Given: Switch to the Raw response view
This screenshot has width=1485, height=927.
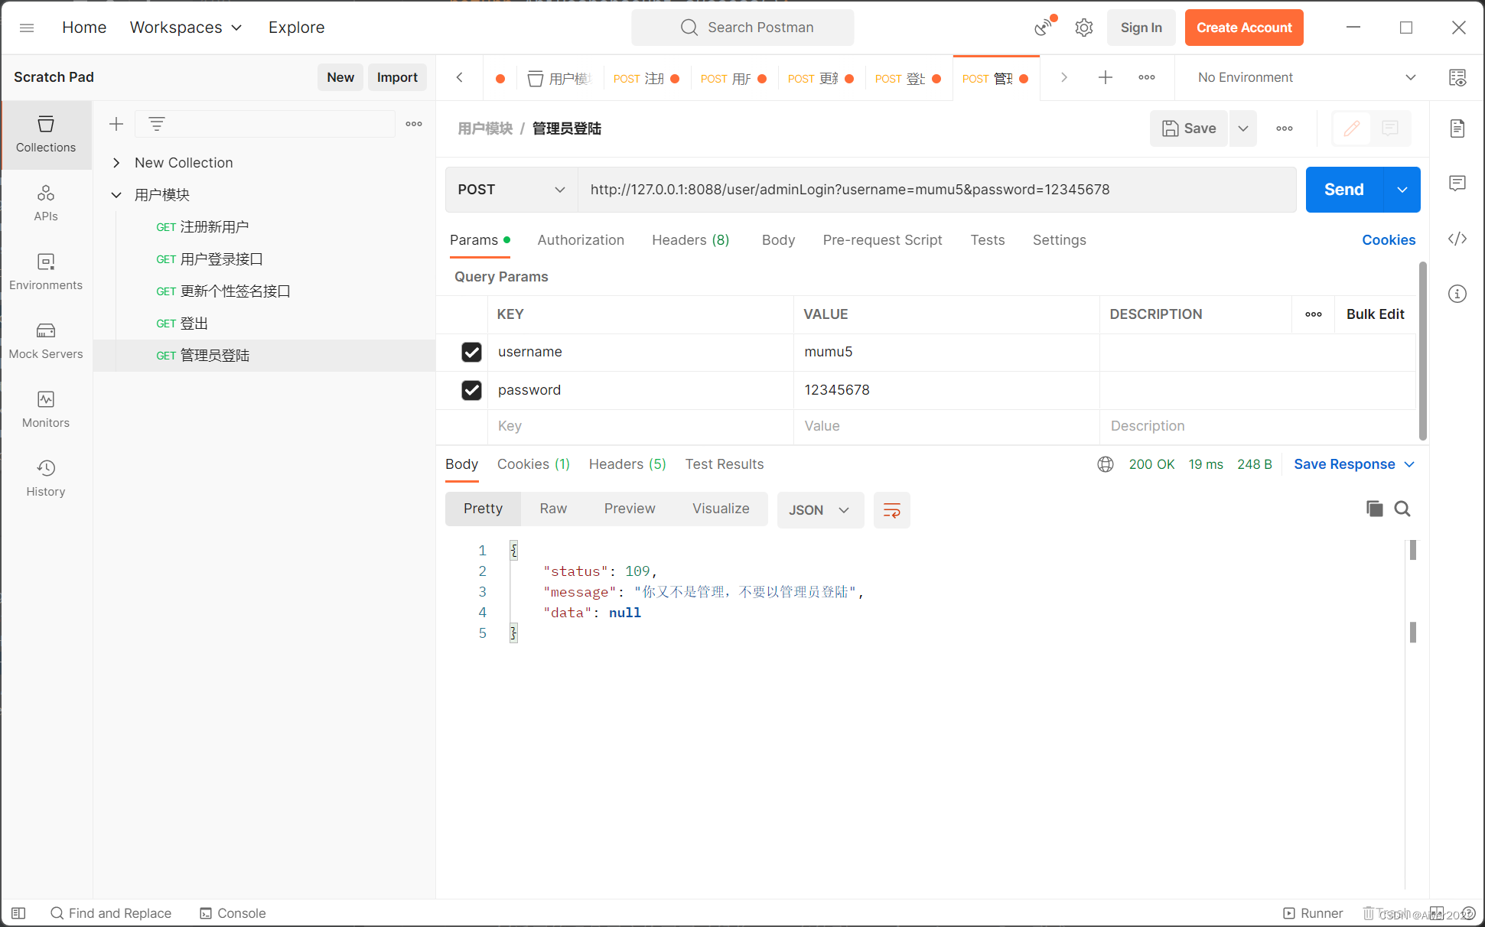Looking at the screenshot, I should (x=552, y=509).
